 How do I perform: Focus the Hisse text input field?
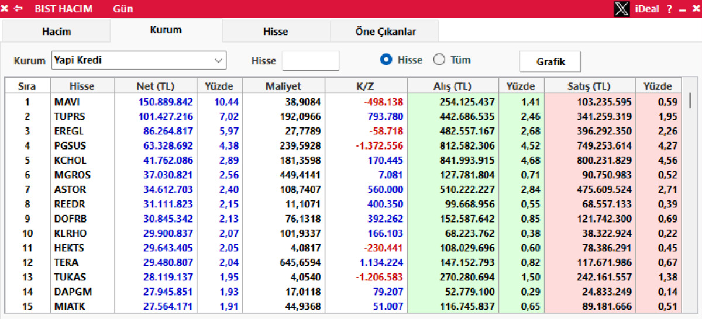point(311,61)
